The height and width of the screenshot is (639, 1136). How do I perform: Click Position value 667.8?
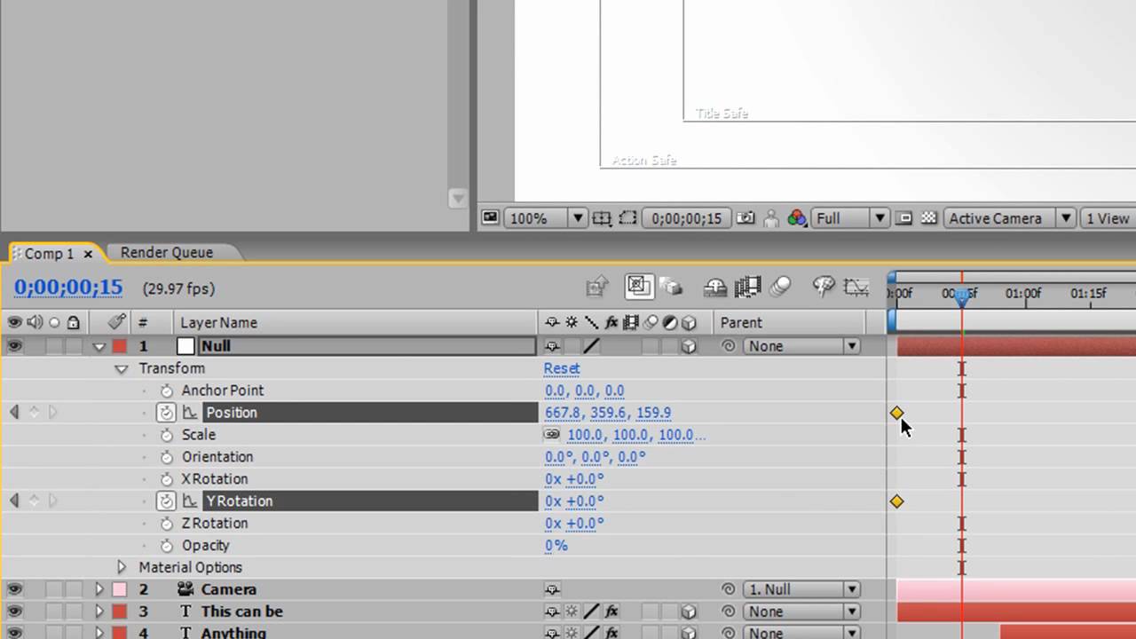(563, 413)
